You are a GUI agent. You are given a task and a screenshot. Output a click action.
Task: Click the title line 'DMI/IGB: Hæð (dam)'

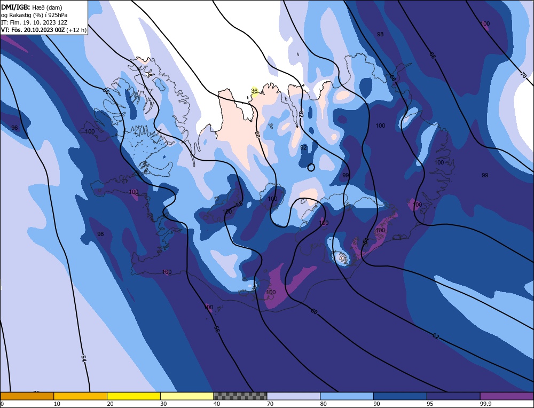(32, 7)
